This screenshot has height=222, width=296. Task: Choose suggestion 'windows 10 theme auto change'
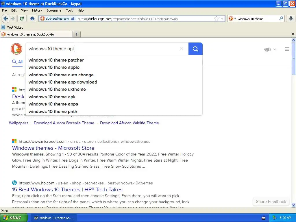click(x=114, y=75)
